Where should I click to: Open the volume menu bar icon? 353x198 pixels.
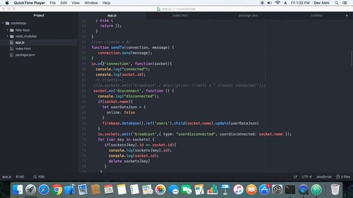tap(270, 3)
